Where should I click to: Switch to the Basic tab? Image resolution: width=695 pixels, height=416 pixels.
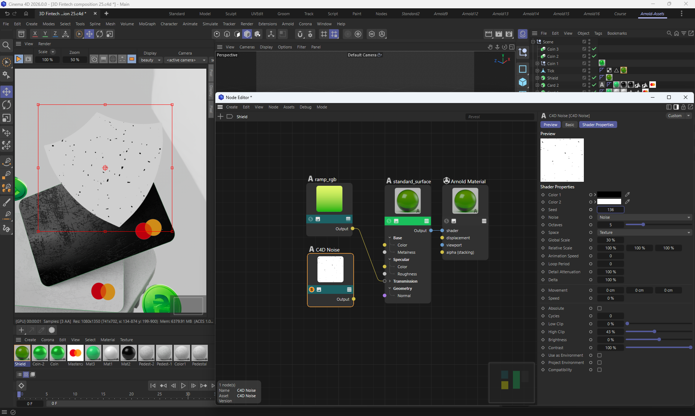coord(570,125)
